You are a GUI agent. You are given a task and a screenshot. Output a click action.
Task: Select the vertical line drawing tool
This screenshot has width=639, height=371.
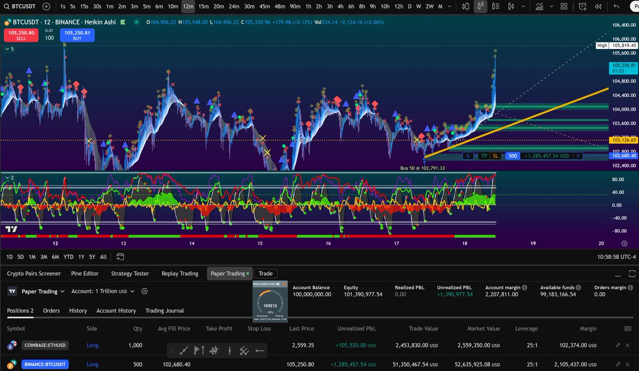(x=230, y=351)
